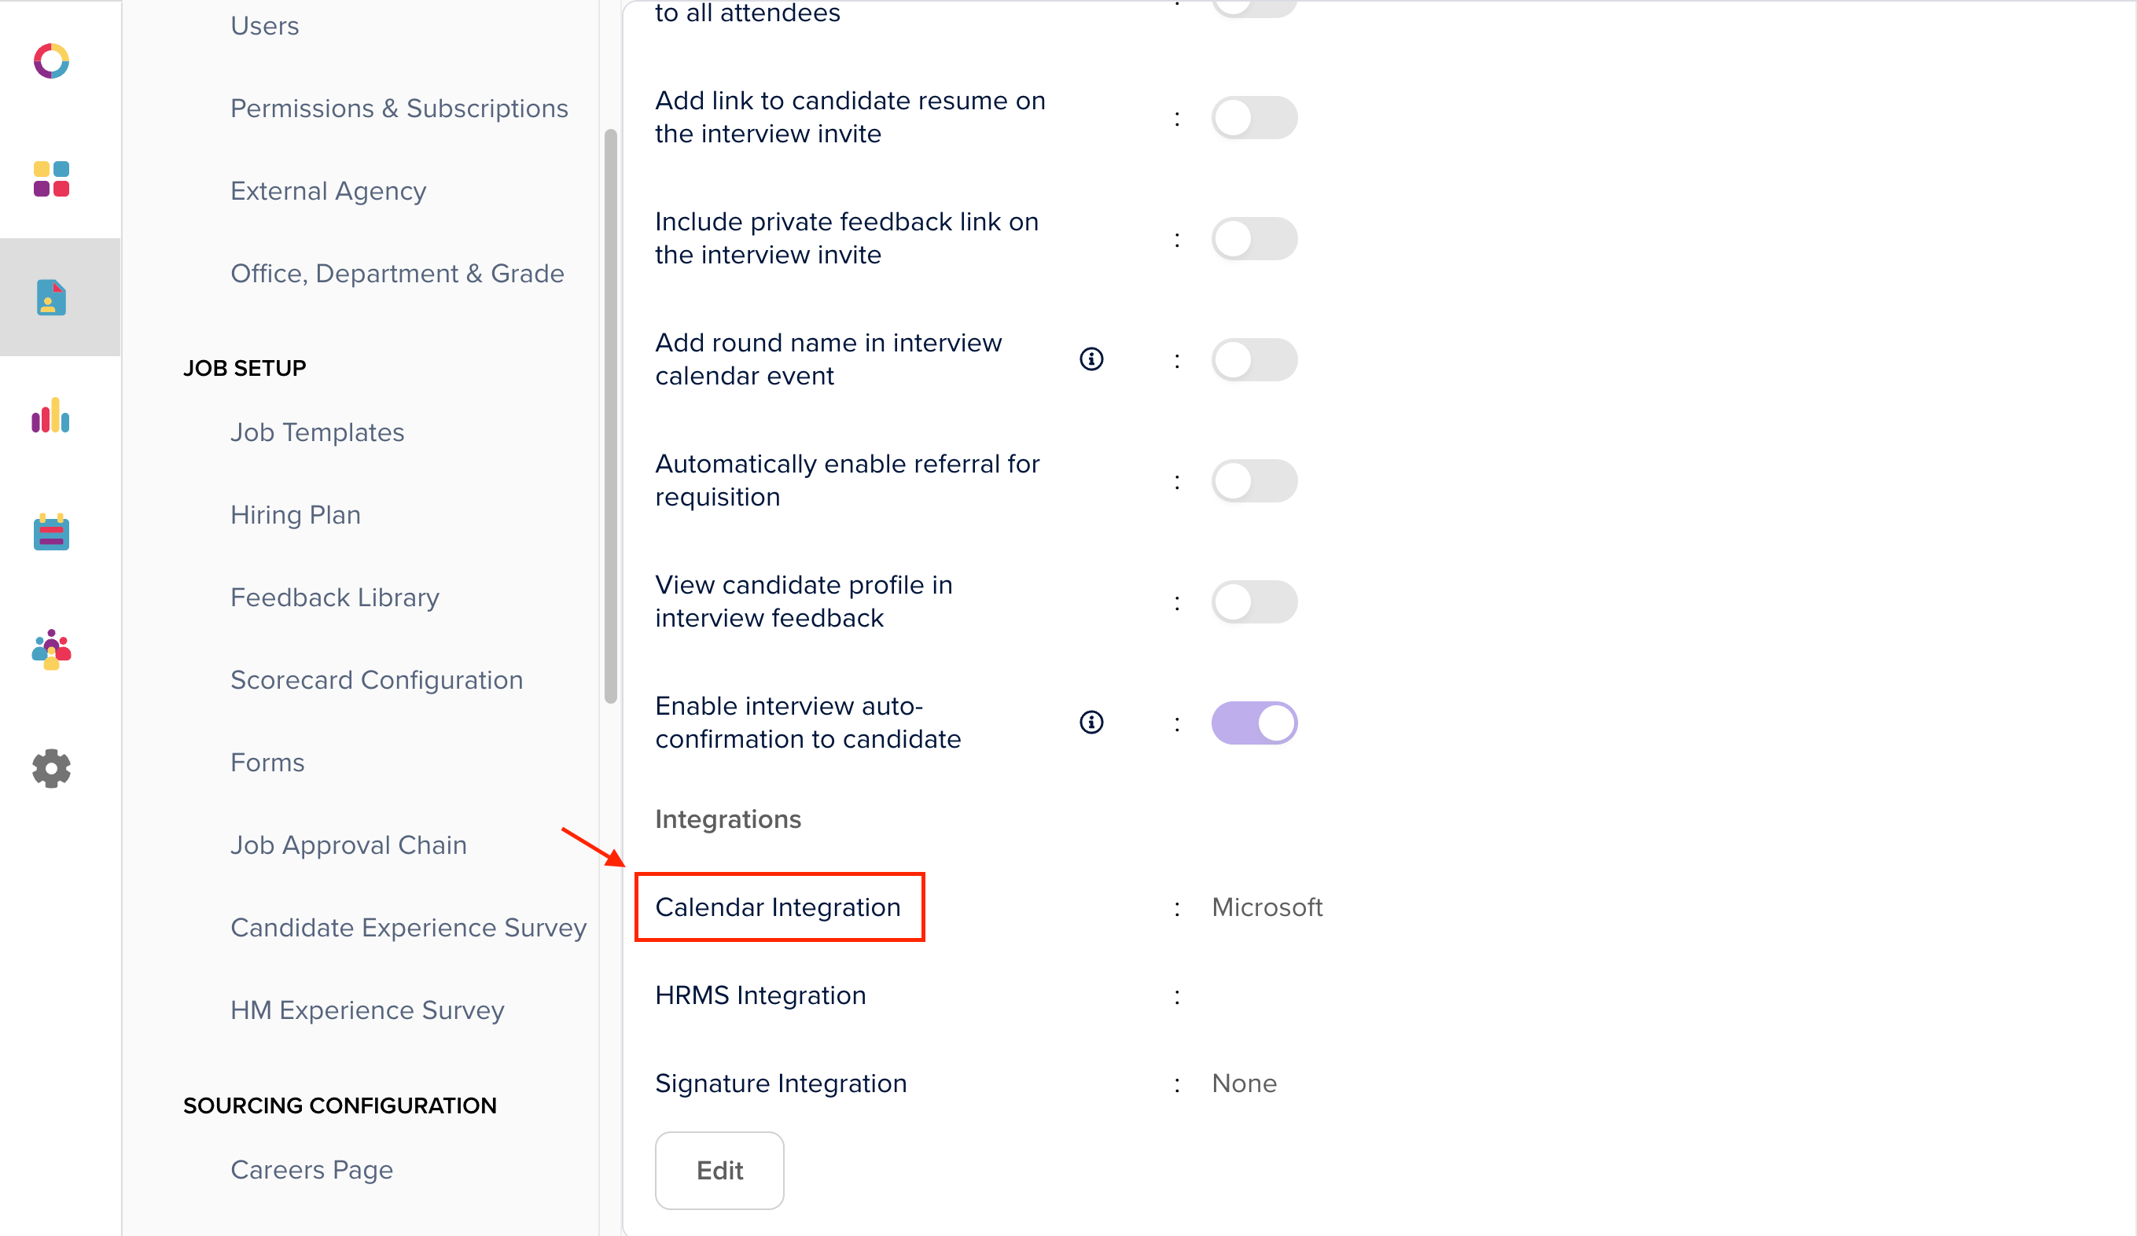
Task: Toggle automatically enable referral for requisition
Action: 1253,481
